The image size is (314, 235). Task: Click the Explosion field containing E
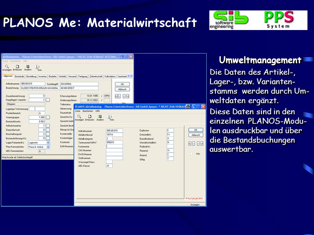click(170, 131)
